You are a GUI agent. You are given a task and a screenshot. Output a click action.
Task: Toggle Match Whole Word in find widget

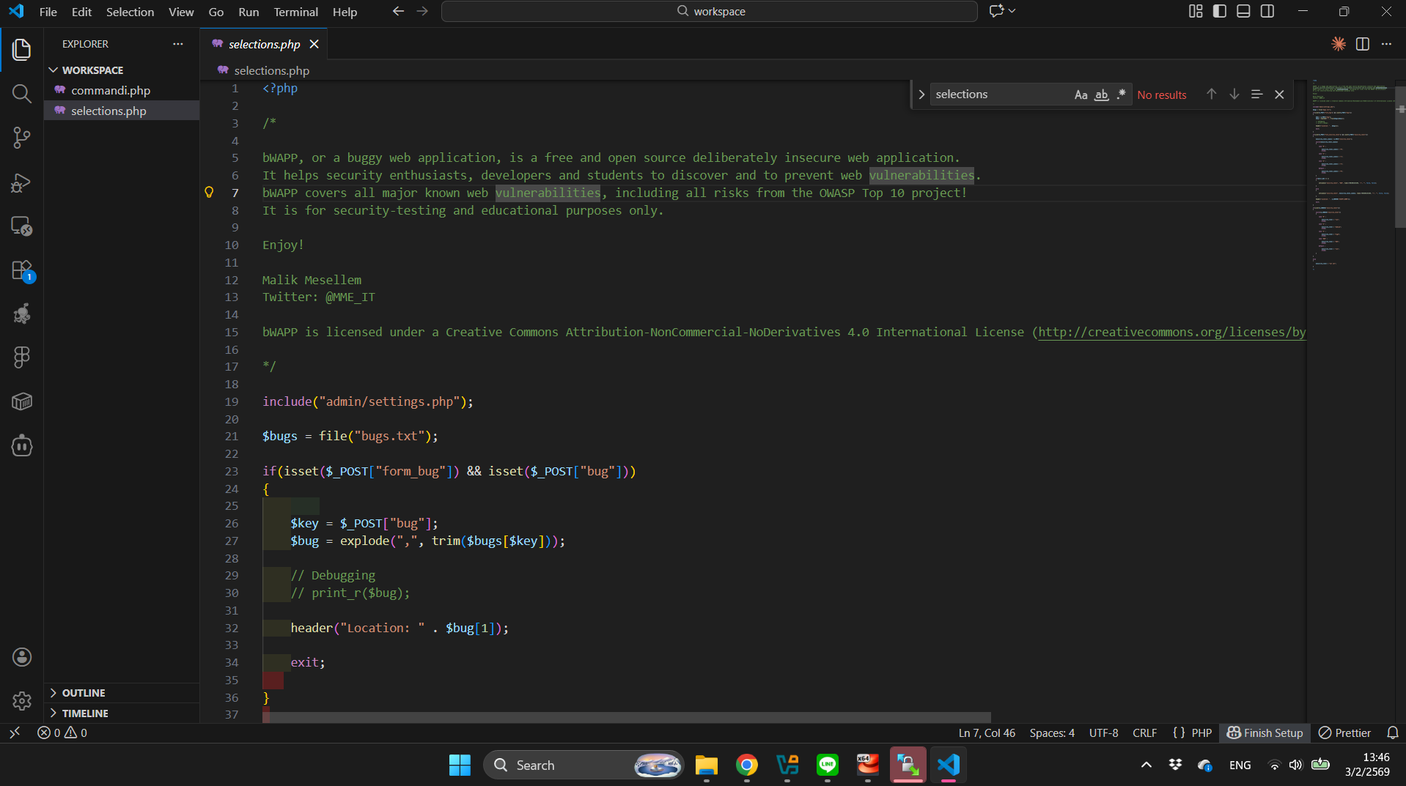[x=1101, y=94]
